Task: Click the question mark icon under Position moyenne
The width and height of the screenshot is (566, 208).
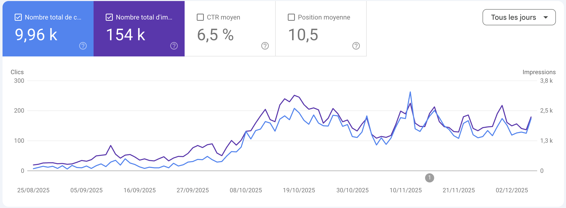Action: [356, 46]
